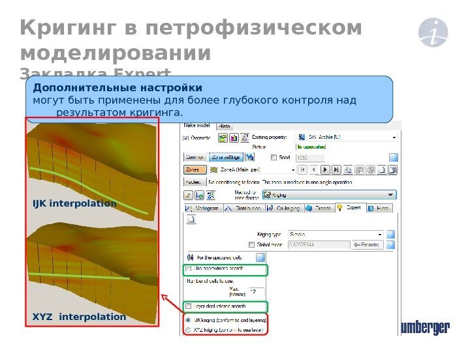Click the info icon at slide top right
Image resolution: width=470 pixels, height=352 pixels.
point(433,33)
